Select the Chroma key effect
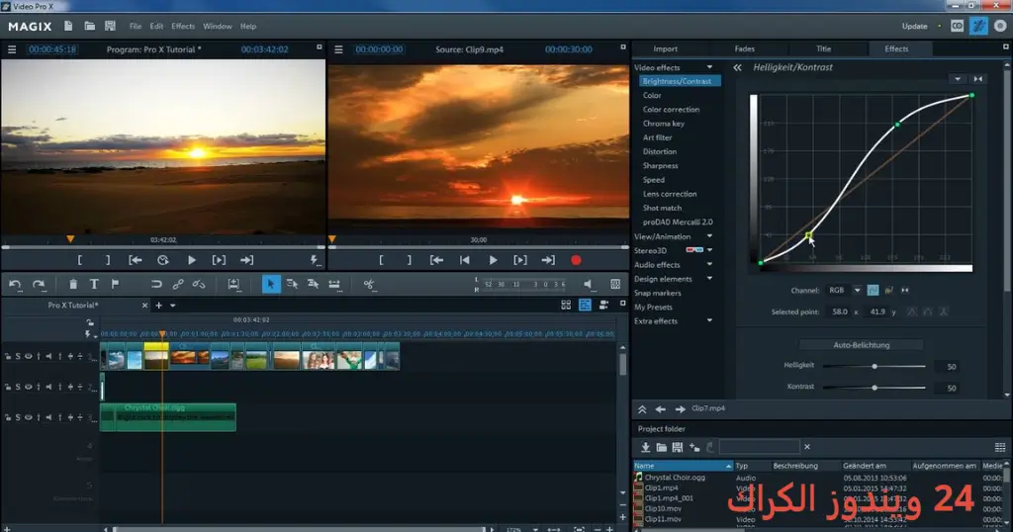Image resolution: width=1013 pixels, height=532 pixels. pyautogui.click(x=664, y=124)
